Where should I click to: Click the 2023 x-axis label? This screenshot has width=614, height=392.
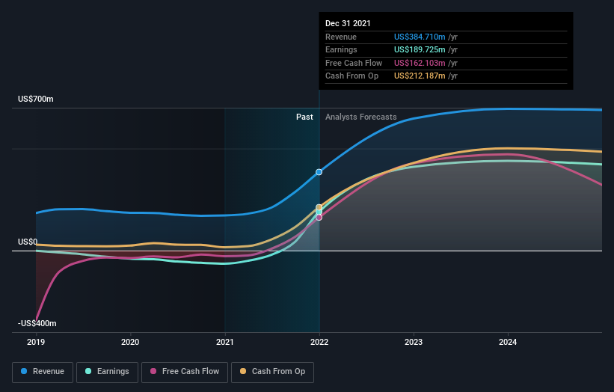pos(414,343)
